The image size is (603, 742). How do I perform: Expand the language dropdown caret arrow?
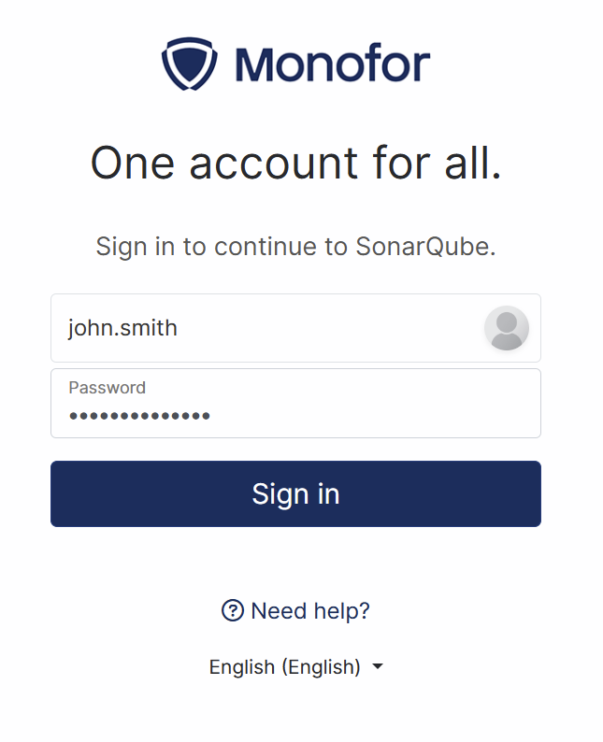(378, 667)
